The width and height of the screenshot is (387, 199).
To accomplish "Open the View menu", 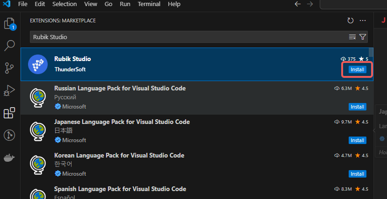I will tap(90, 4).
